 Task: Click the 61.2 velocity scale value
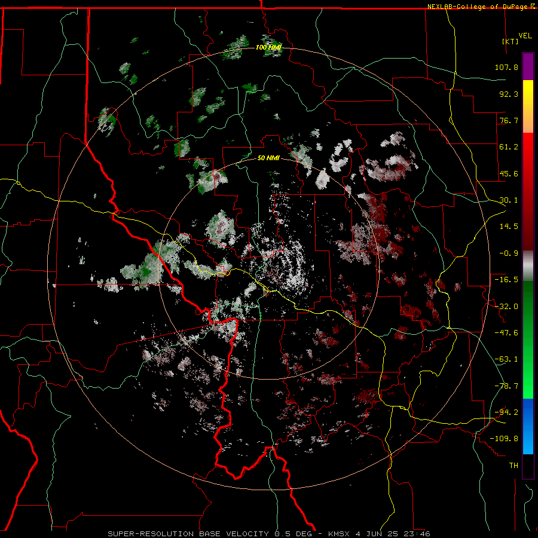(509, 147)
